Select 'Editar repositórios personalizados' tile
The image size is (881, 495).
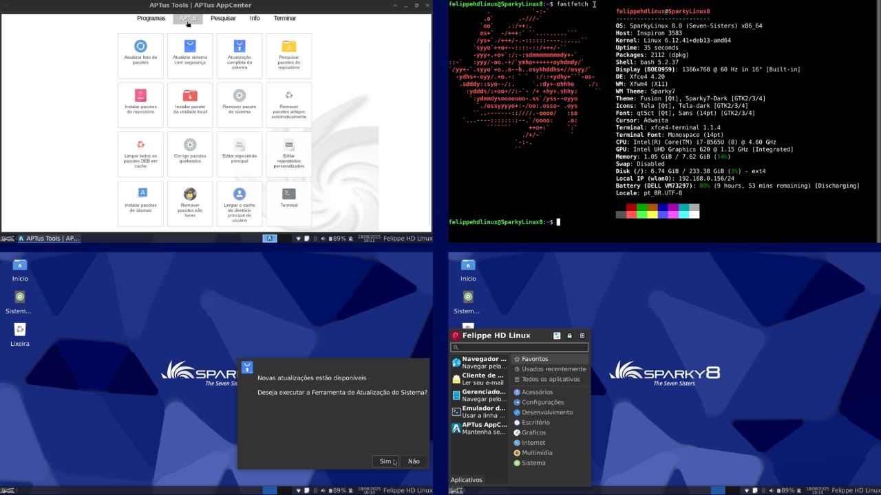289,155
